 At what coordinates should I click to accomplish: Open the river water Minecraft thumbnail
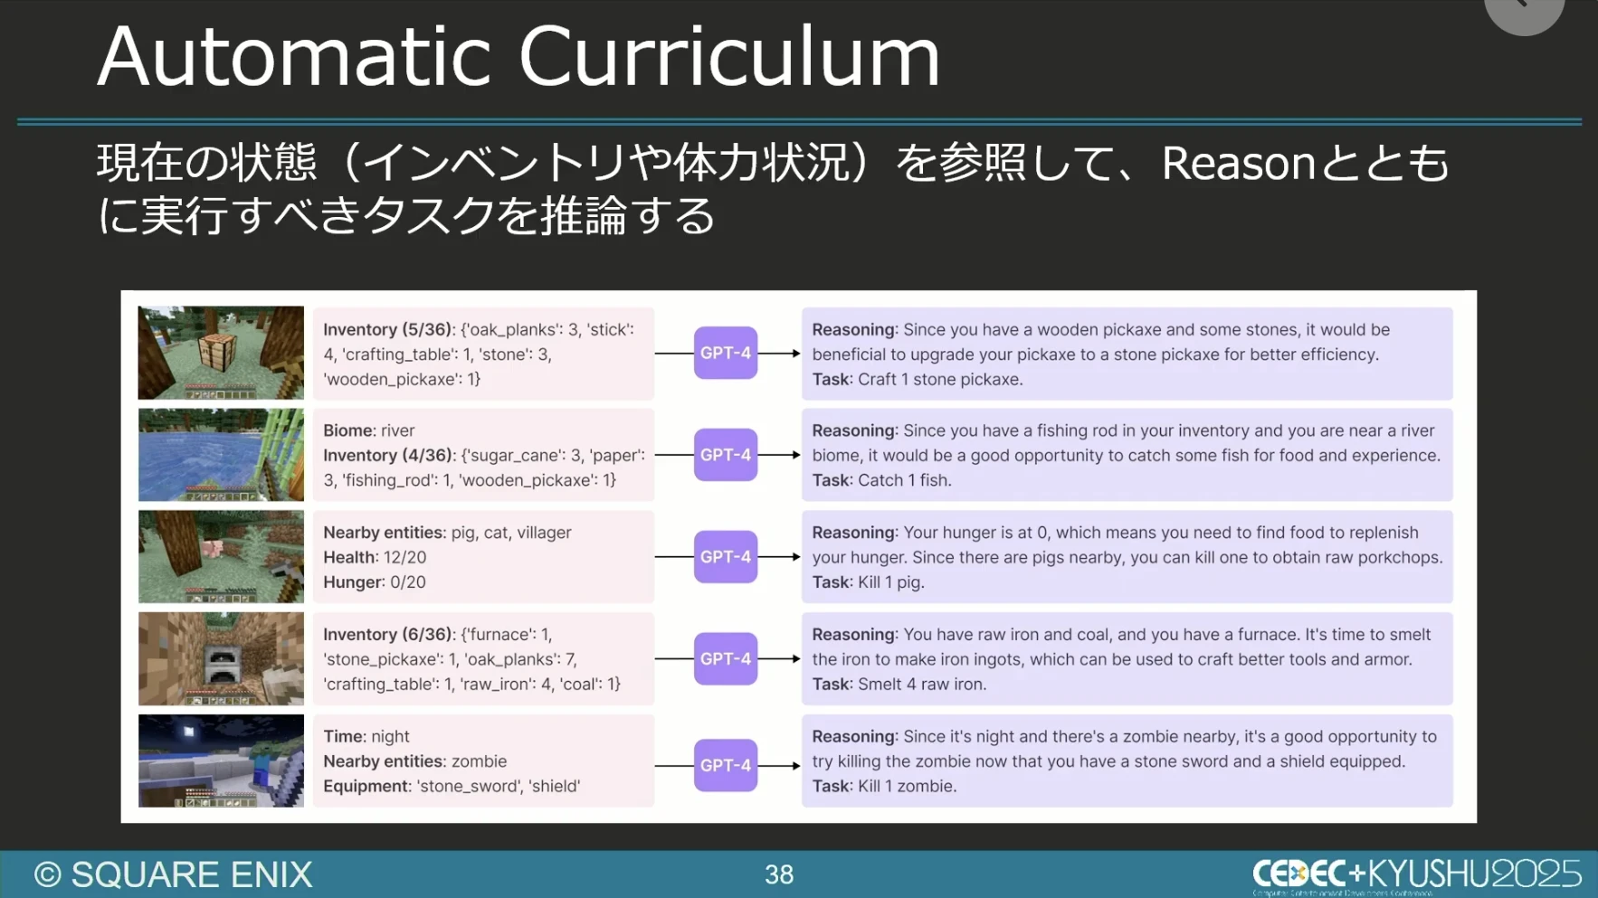pos(221,455)
